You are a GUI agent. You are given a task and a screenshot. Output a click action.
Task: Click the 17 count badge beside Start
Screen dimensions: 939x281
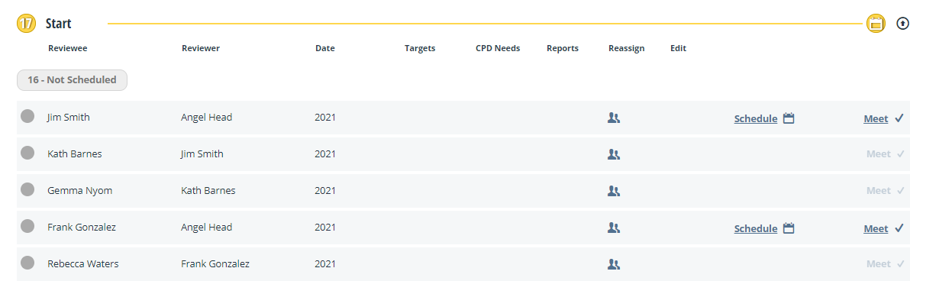tap(27, 24)
